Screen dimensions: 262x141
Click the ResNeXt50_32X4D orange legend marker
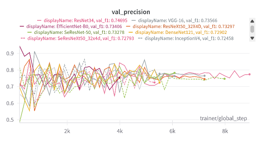pos(128,26)
